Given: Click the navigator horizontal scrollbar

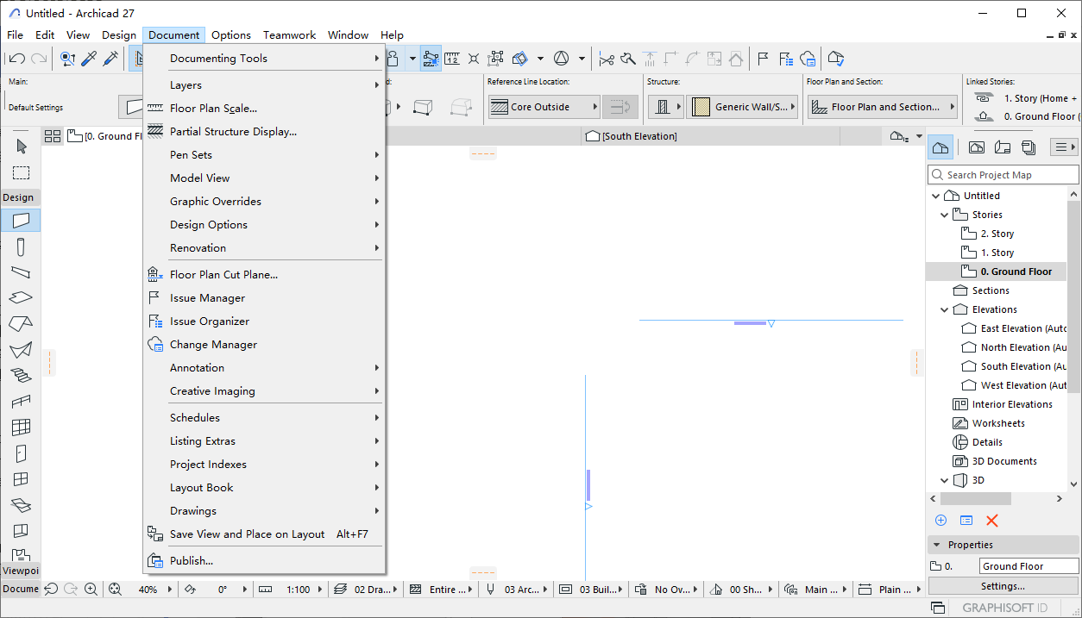Looking at the screenshot, I should click(976, 498).
